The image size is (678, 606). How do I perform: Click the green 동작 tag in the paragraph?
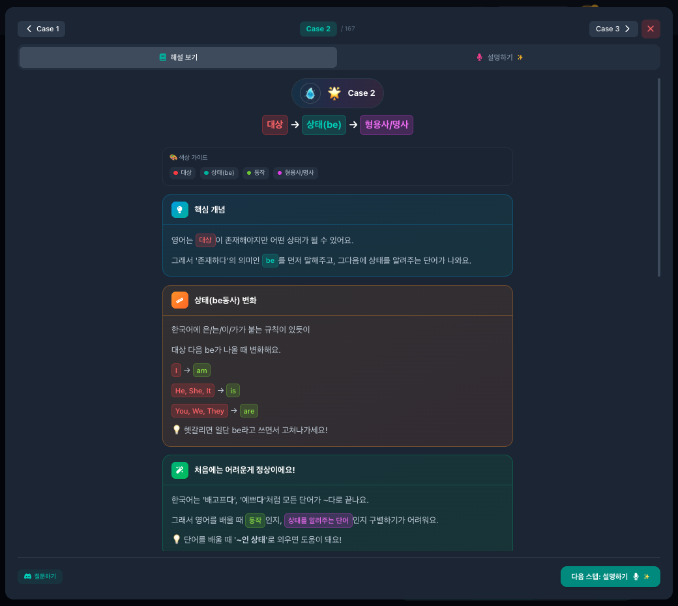pyautogui.click(x=255, y=521)
